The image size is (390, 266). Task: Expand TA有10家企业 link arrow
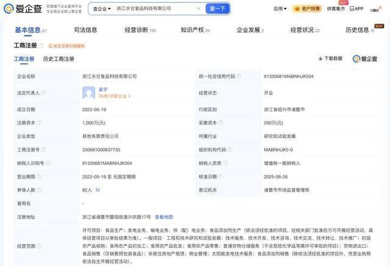[x=129, y=96]
